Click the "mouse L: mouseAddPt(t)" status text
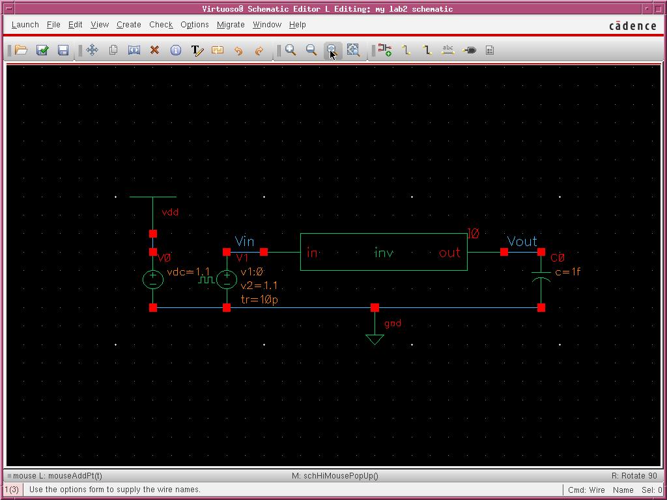This screenshot has width=667, height=500. [58, 476]
